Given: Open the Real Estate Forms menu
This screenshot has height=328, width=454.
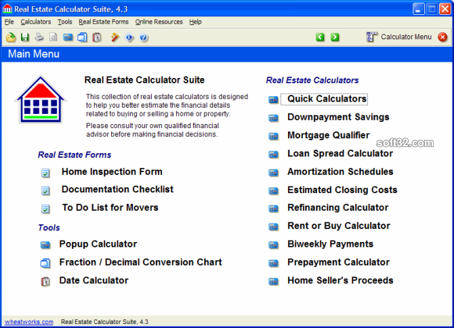Looking at the screenshot, I should pos(104,22).
